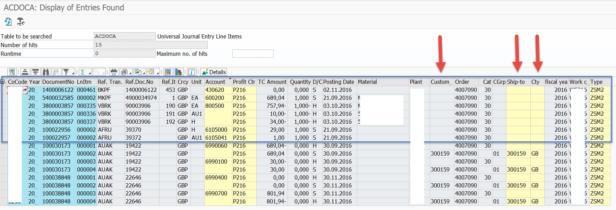616x210 pixels.
Task: Click the blue information icon
Action: pos(191,72)
